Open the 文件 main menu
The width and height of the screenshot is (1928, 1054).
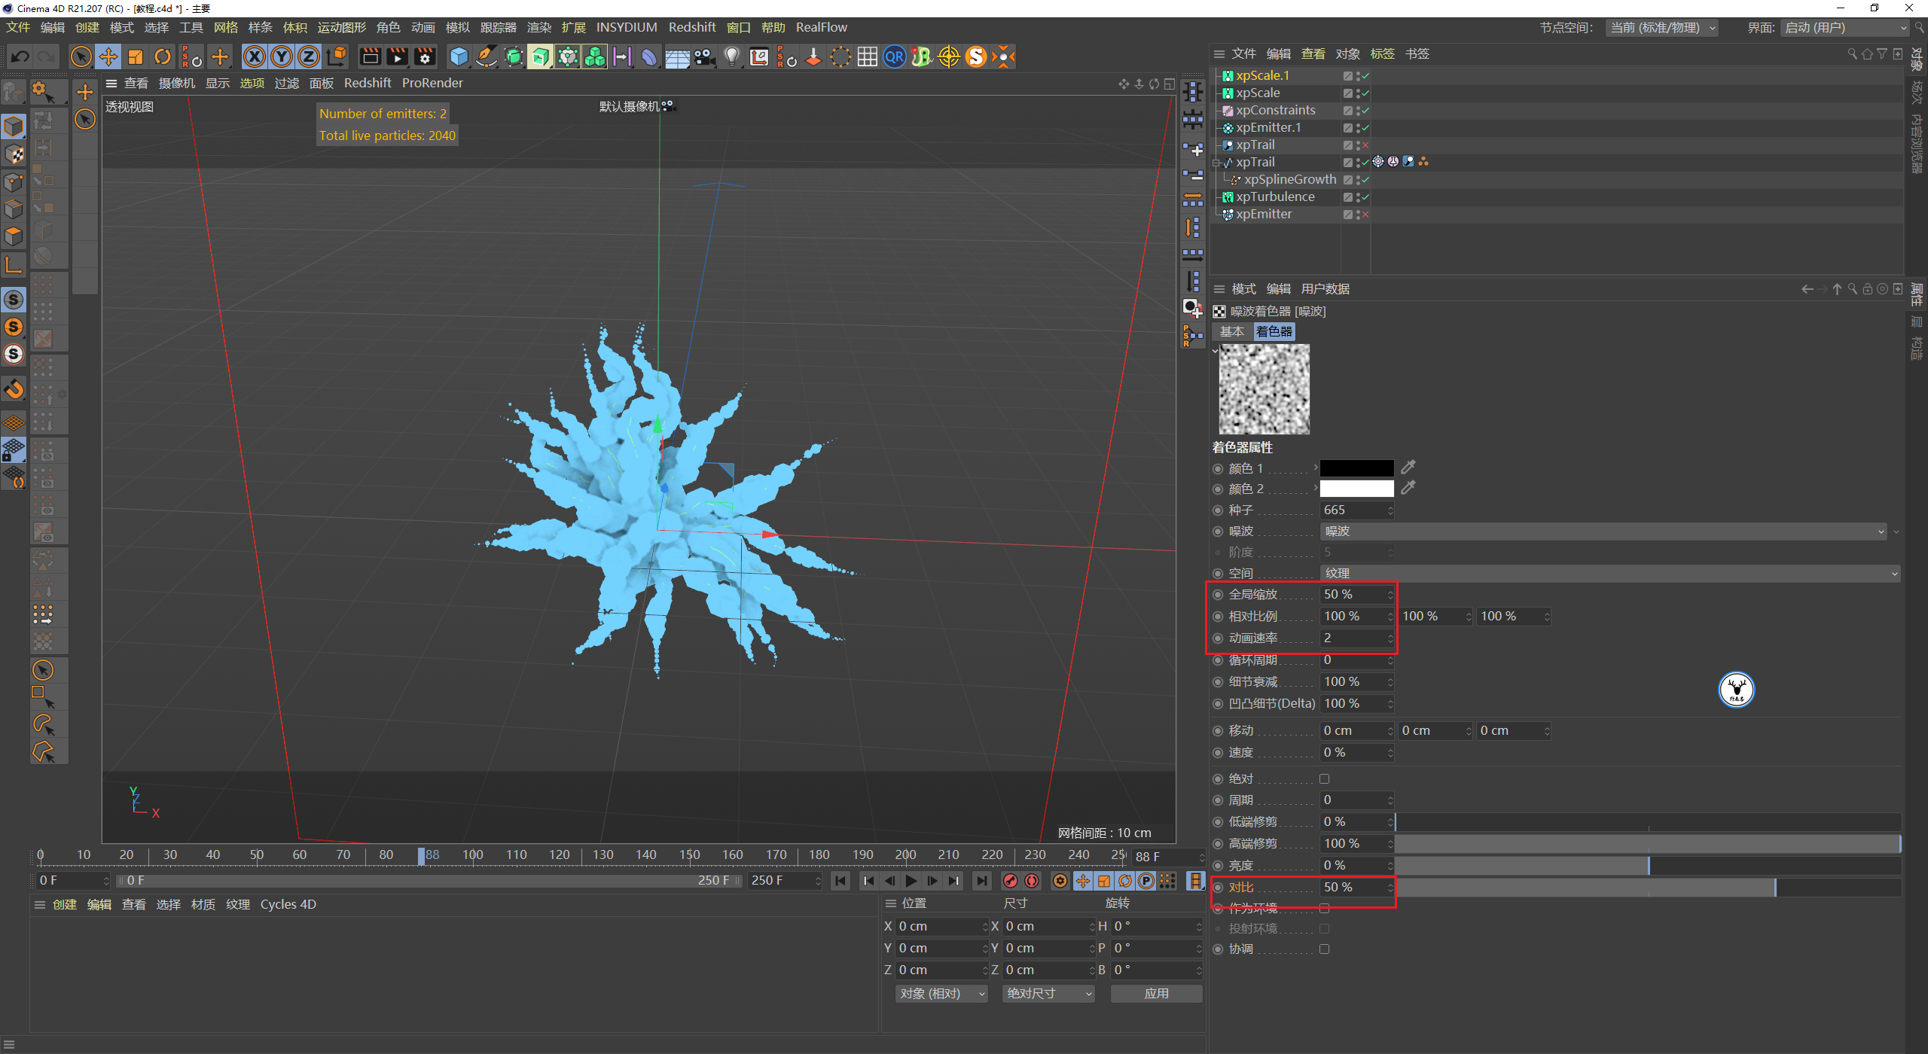(18, 27)
